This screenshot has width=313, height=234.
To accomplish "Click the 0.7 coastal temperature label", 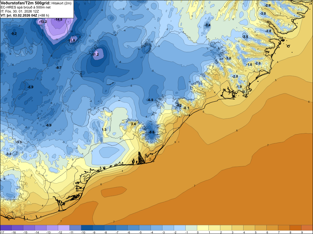I will pyautogui.click(x=245, y=92).
